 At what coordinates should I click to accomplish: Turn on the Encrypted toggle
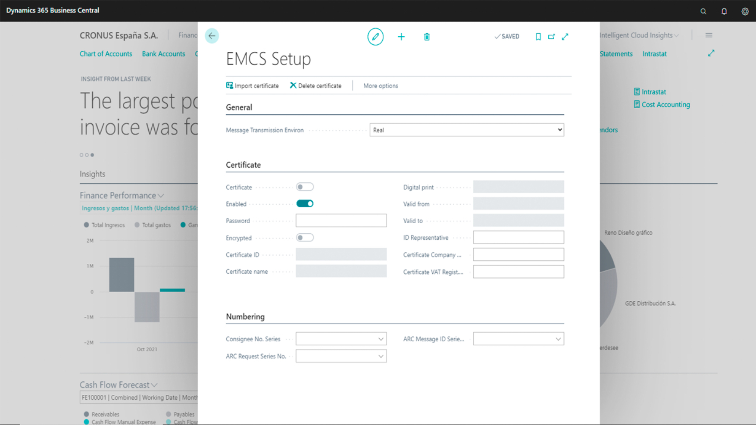coord(305,237)
